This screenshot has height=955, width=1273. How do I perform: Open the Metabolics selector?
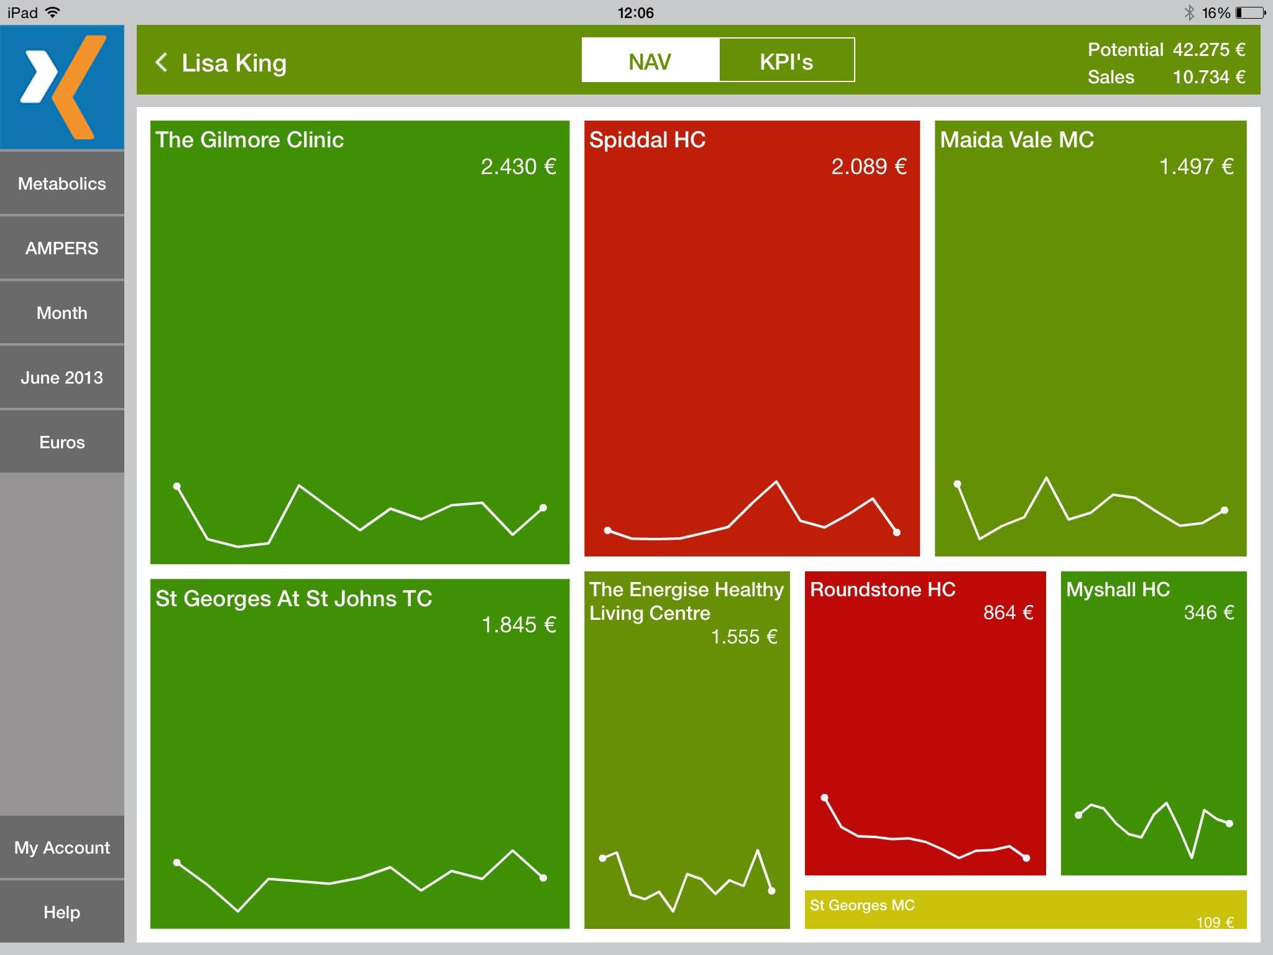(62, 184)
